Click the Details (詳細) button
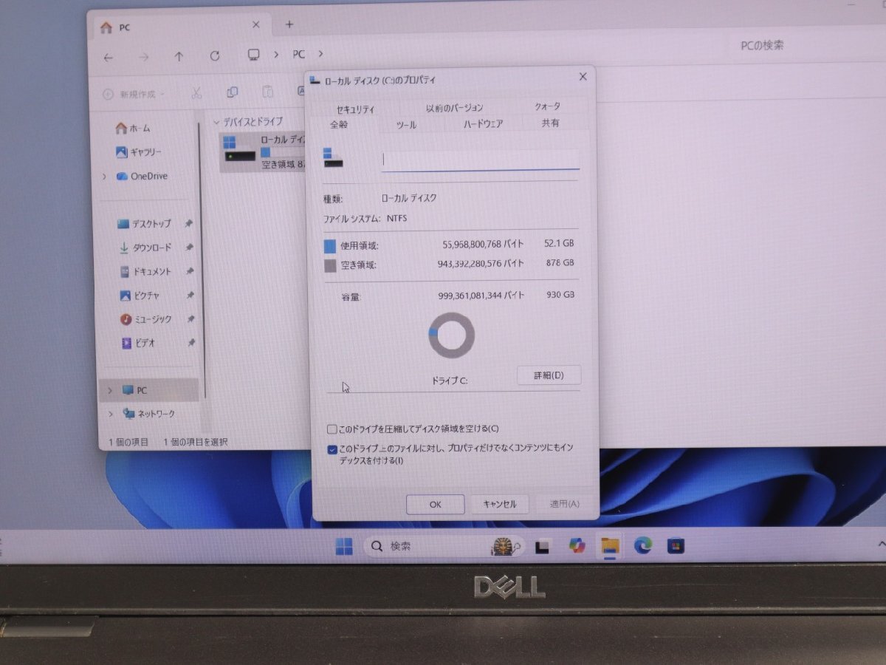 pos(549,375)
